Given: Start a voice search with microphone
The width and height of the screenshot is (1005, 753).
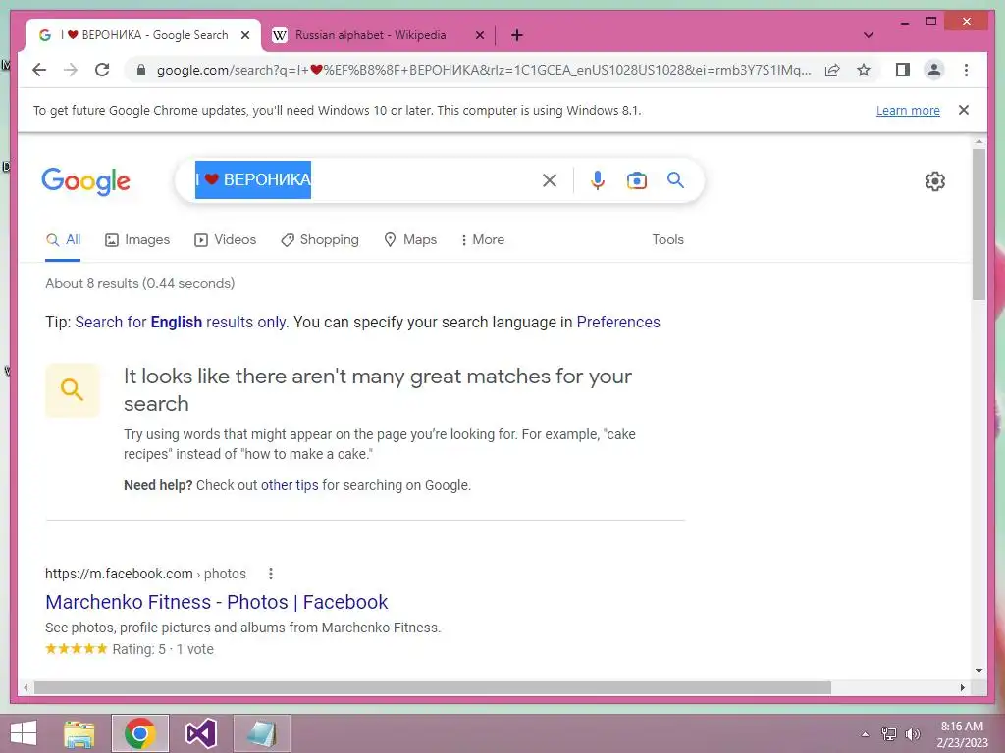Looking at the screenshot, I should pyautogui.click(x=598, y=180).
